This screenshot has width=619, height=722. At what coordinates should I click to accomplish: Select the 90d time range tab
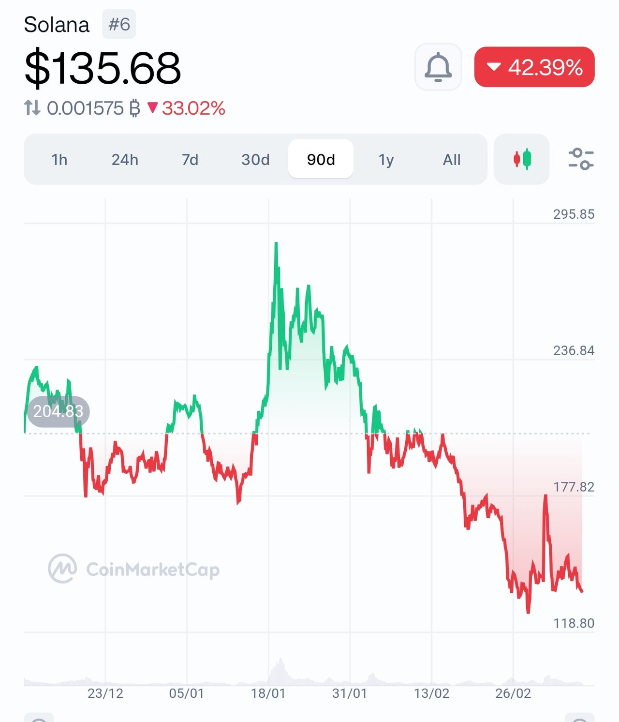(321, 159)
